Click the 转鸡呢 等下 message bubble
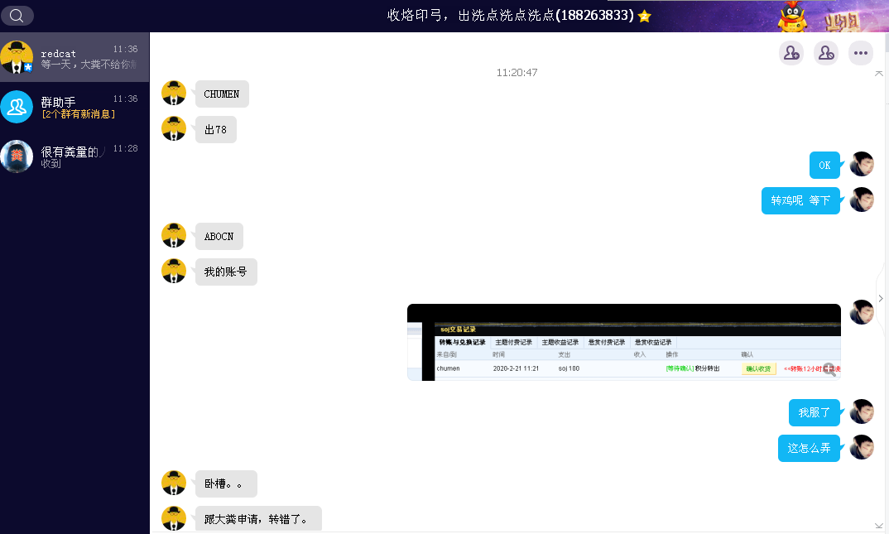 pos(800,200)
